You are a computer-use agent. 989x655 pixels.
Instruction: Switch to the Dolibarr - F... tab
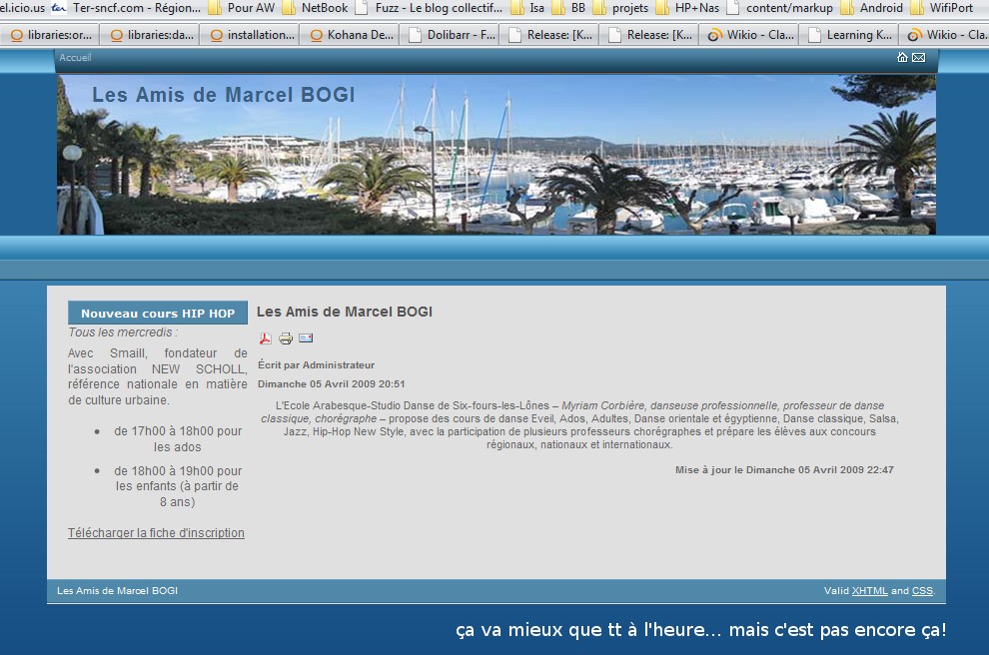[x=451, y=35]
